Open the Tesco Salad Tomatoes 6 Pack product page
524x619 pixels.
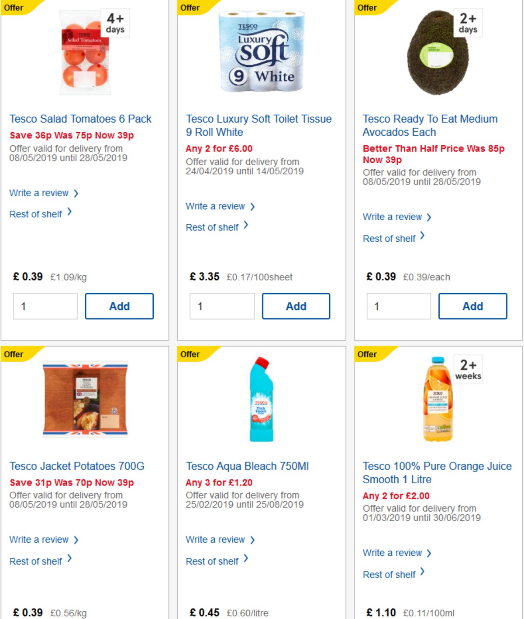click(x=80, y=119)
